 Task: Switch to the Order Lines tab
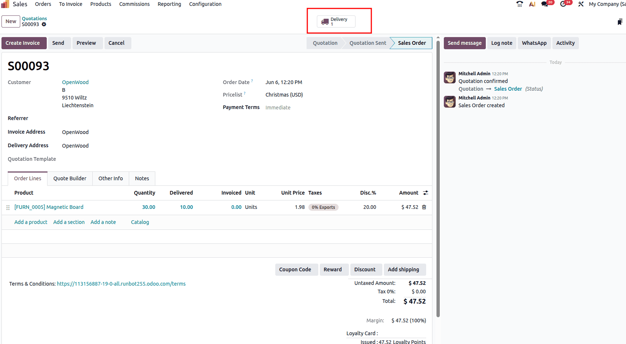coord(28,178)
